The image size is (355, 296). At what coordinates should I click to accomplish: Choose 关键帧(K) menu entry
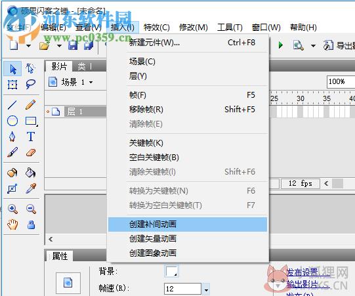pos(188,143)
